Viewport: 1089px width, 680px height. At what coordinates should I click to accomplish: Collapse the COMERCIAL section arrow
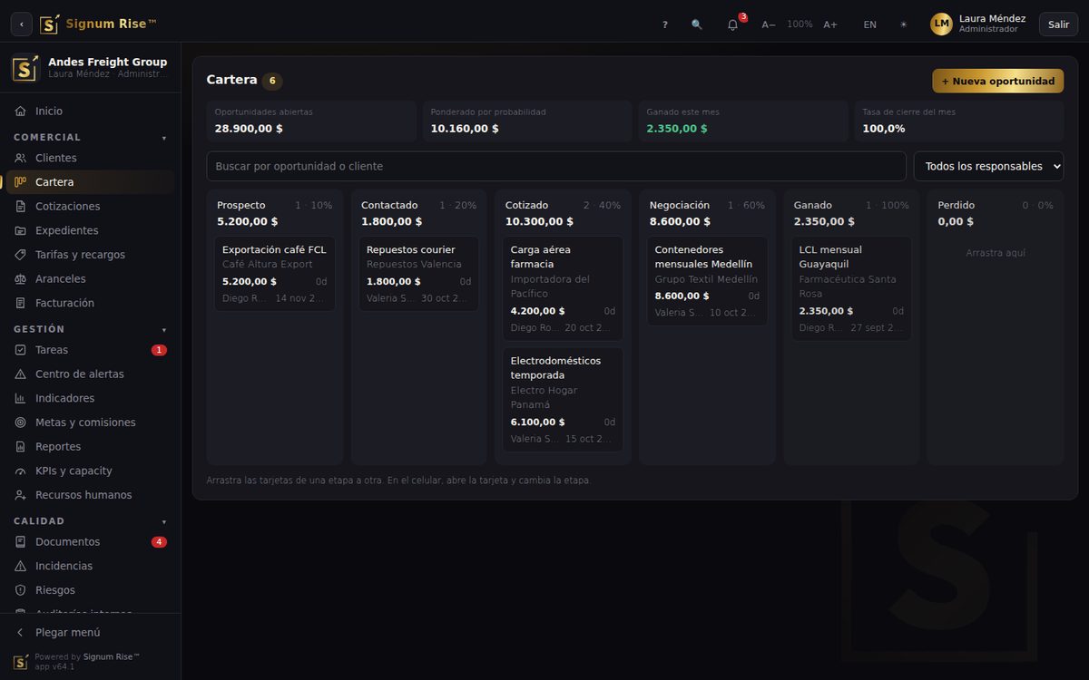[164, 138]
